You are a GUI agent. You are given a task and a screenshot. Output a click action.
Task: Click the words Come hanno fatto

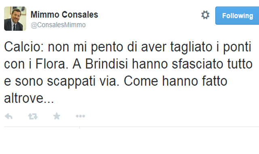(176, 81)
